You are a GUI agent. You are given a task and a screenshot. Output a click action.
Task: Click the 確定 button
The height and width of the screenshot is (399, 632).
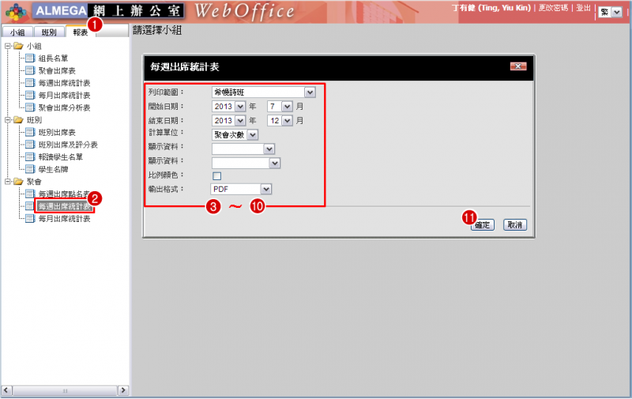coord(483,225)
